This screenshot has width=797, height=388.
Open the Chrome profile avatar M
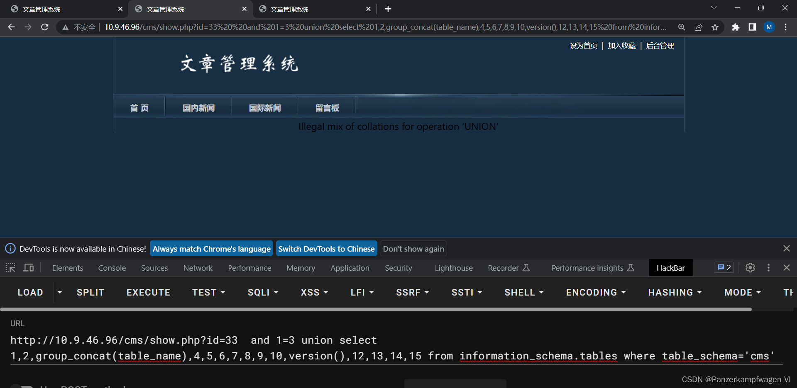point(769,27)
